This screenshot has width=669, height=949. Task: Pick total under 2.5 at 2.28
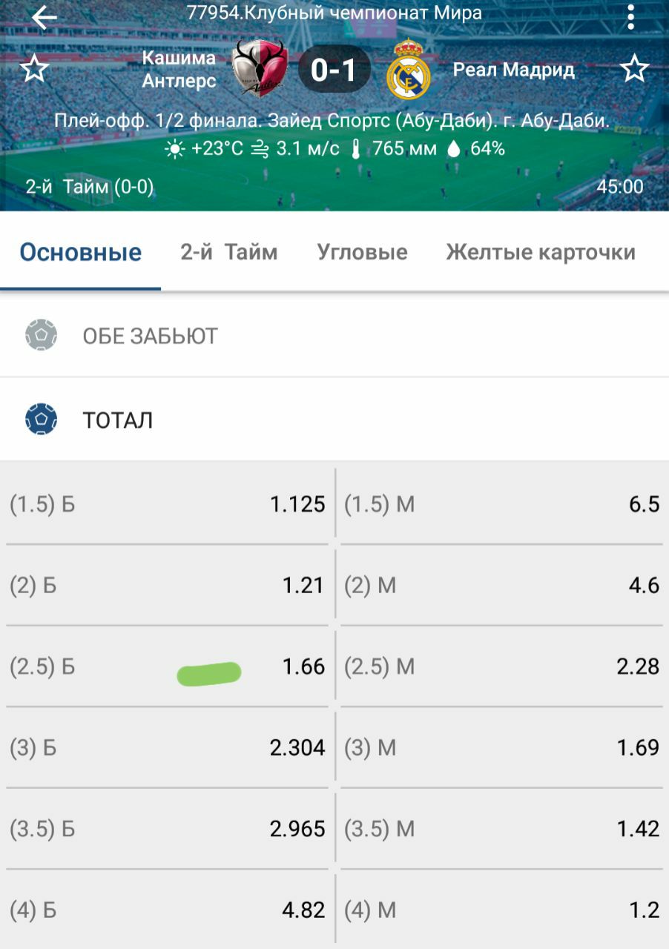pos(501,667)
